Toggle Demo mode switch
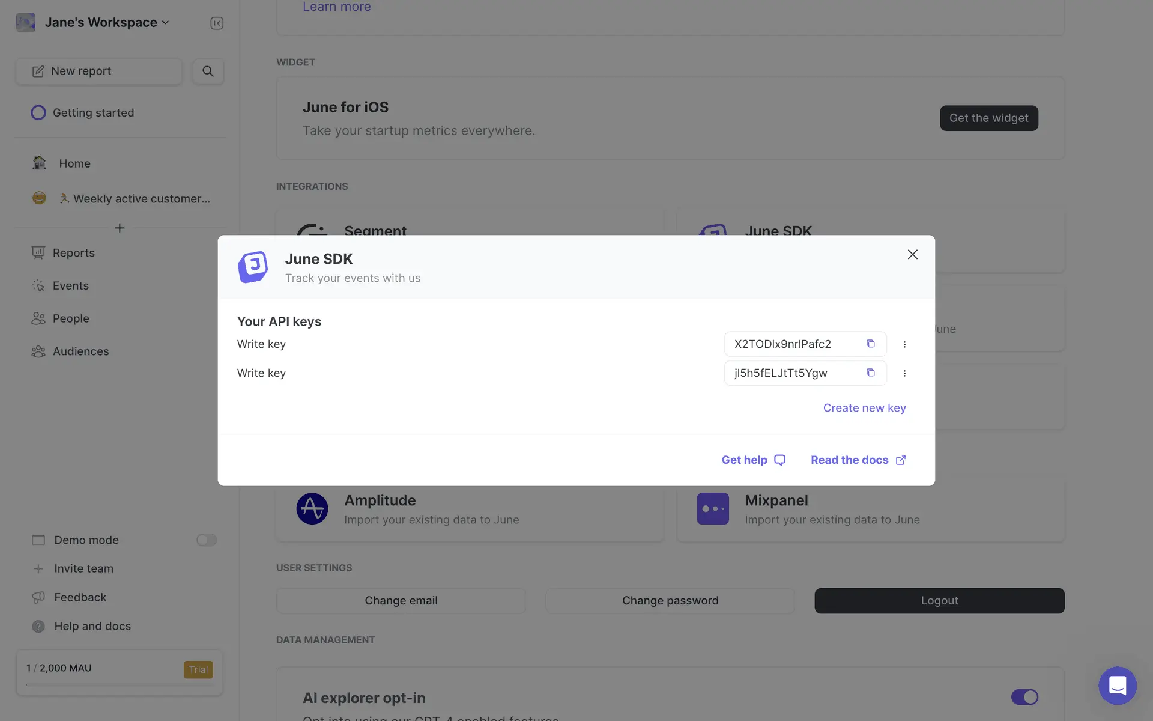The image size is (1153, 721). pyautogui.click(x=206, y=540)
